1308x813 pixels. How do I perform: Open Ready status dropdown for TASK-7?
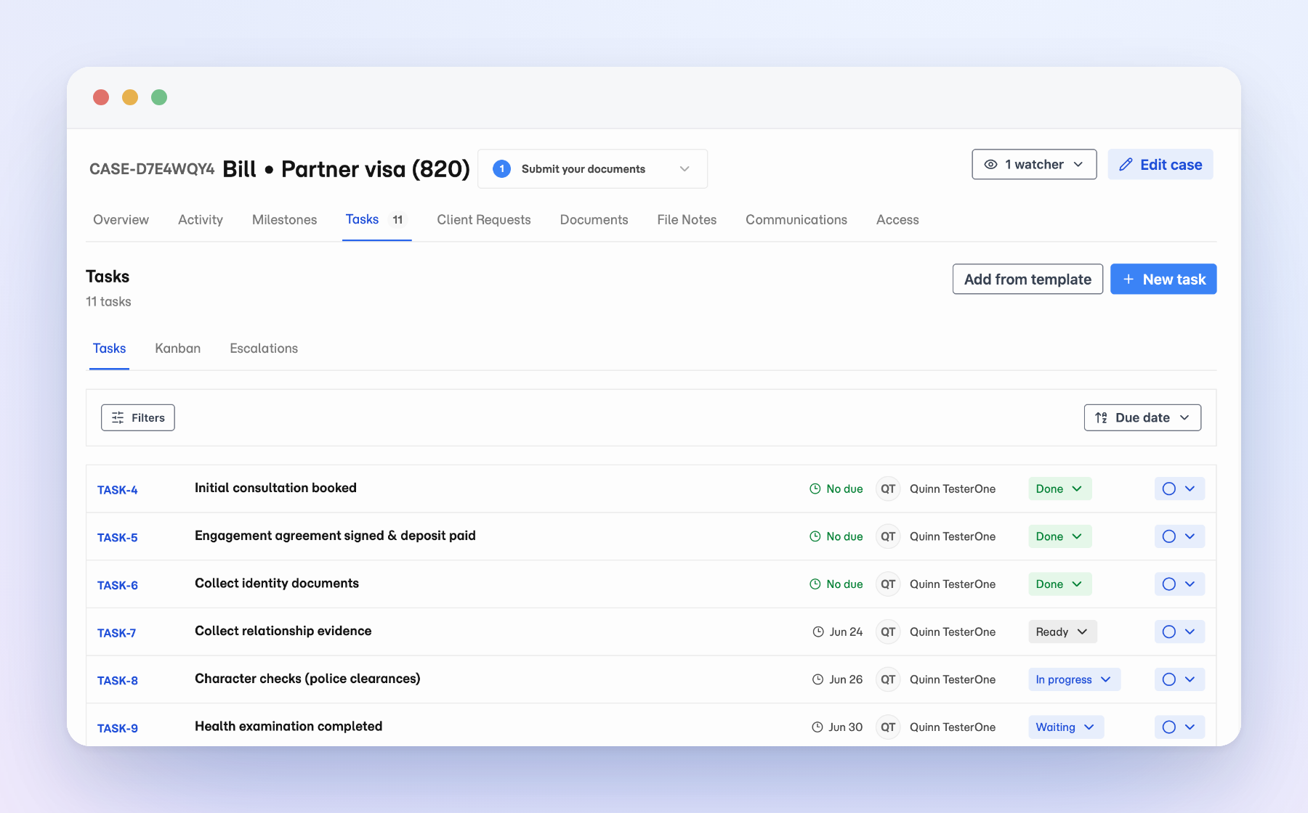click(x=1062, y=632)
